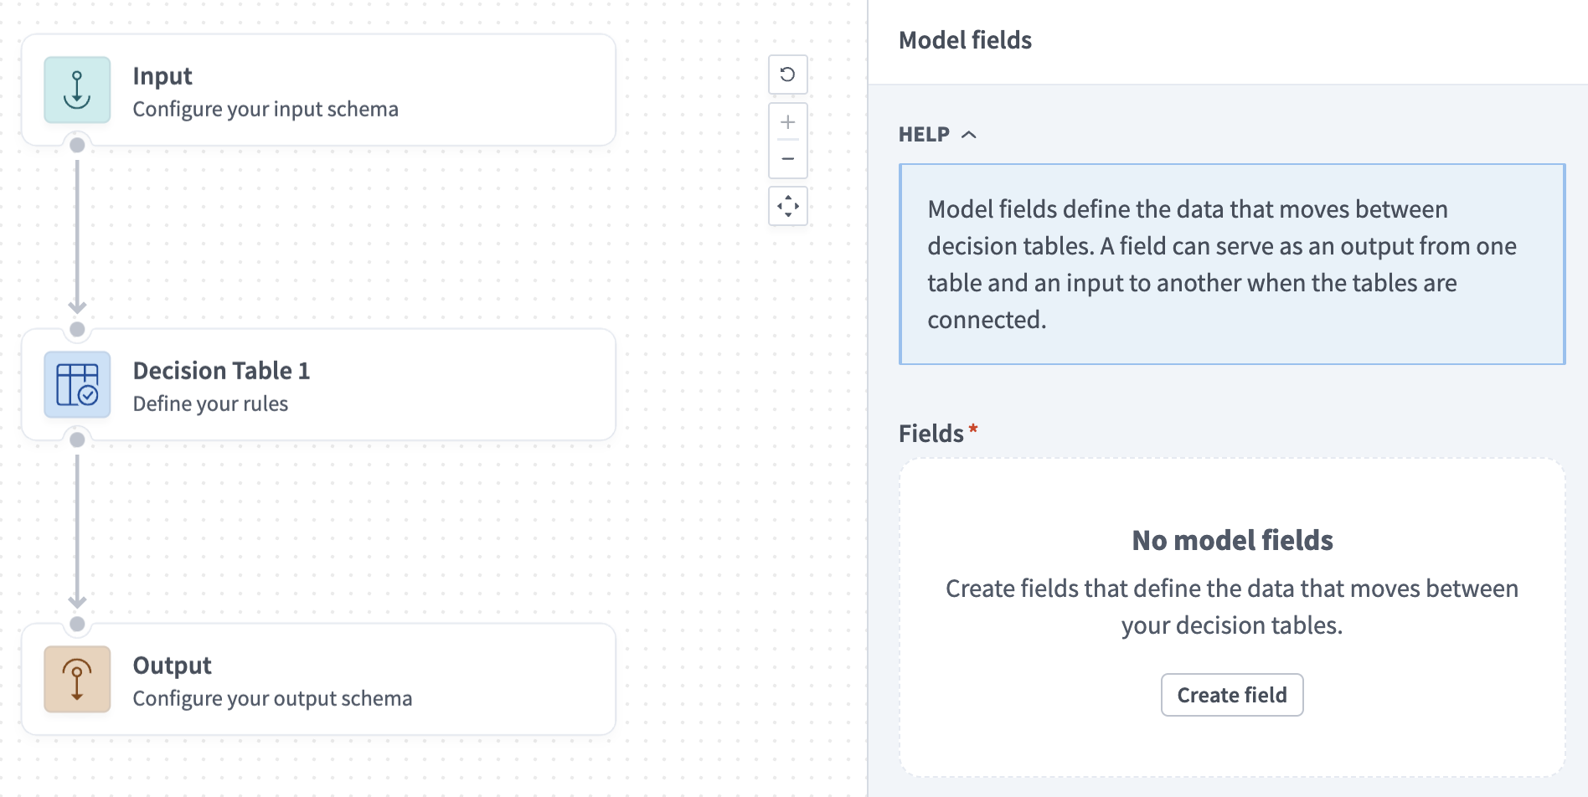Image resolution: width=1588 pixels, height=797 pixels.
Task: Click the Decision Table 1 grid icon
Action: pyautogui.click(x=76, y=384)
